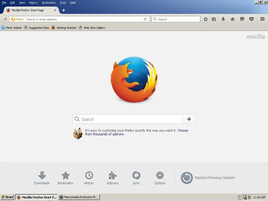Open the File menu

pos(4,3)
